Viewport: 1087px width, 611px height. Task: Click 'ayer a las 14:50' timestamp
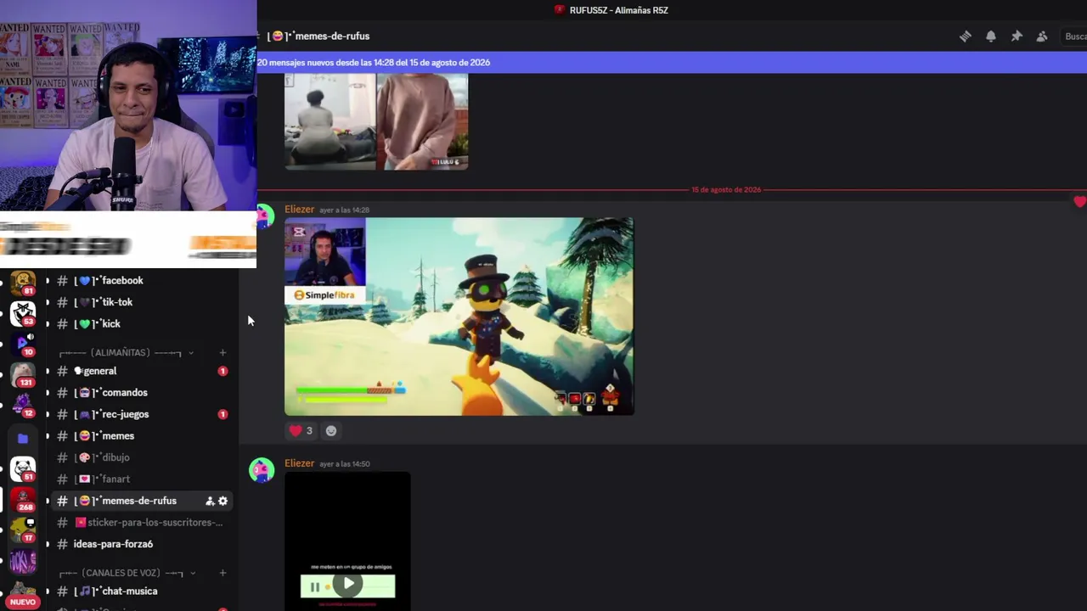[x=344, y=464]
